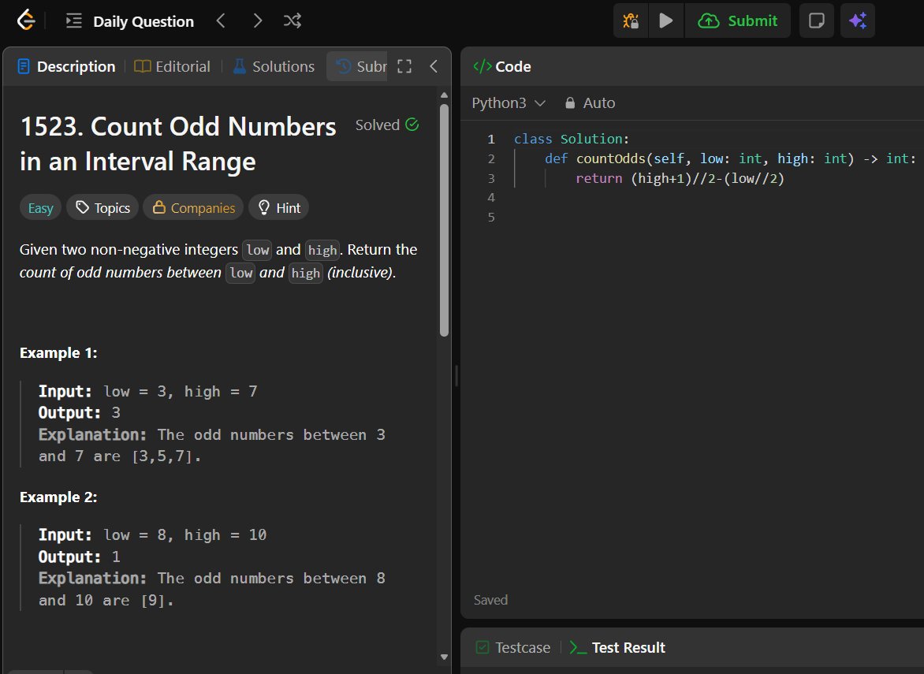Pick a random question shuffle icon
Screen dimensions: 924x674
(292, 21)
